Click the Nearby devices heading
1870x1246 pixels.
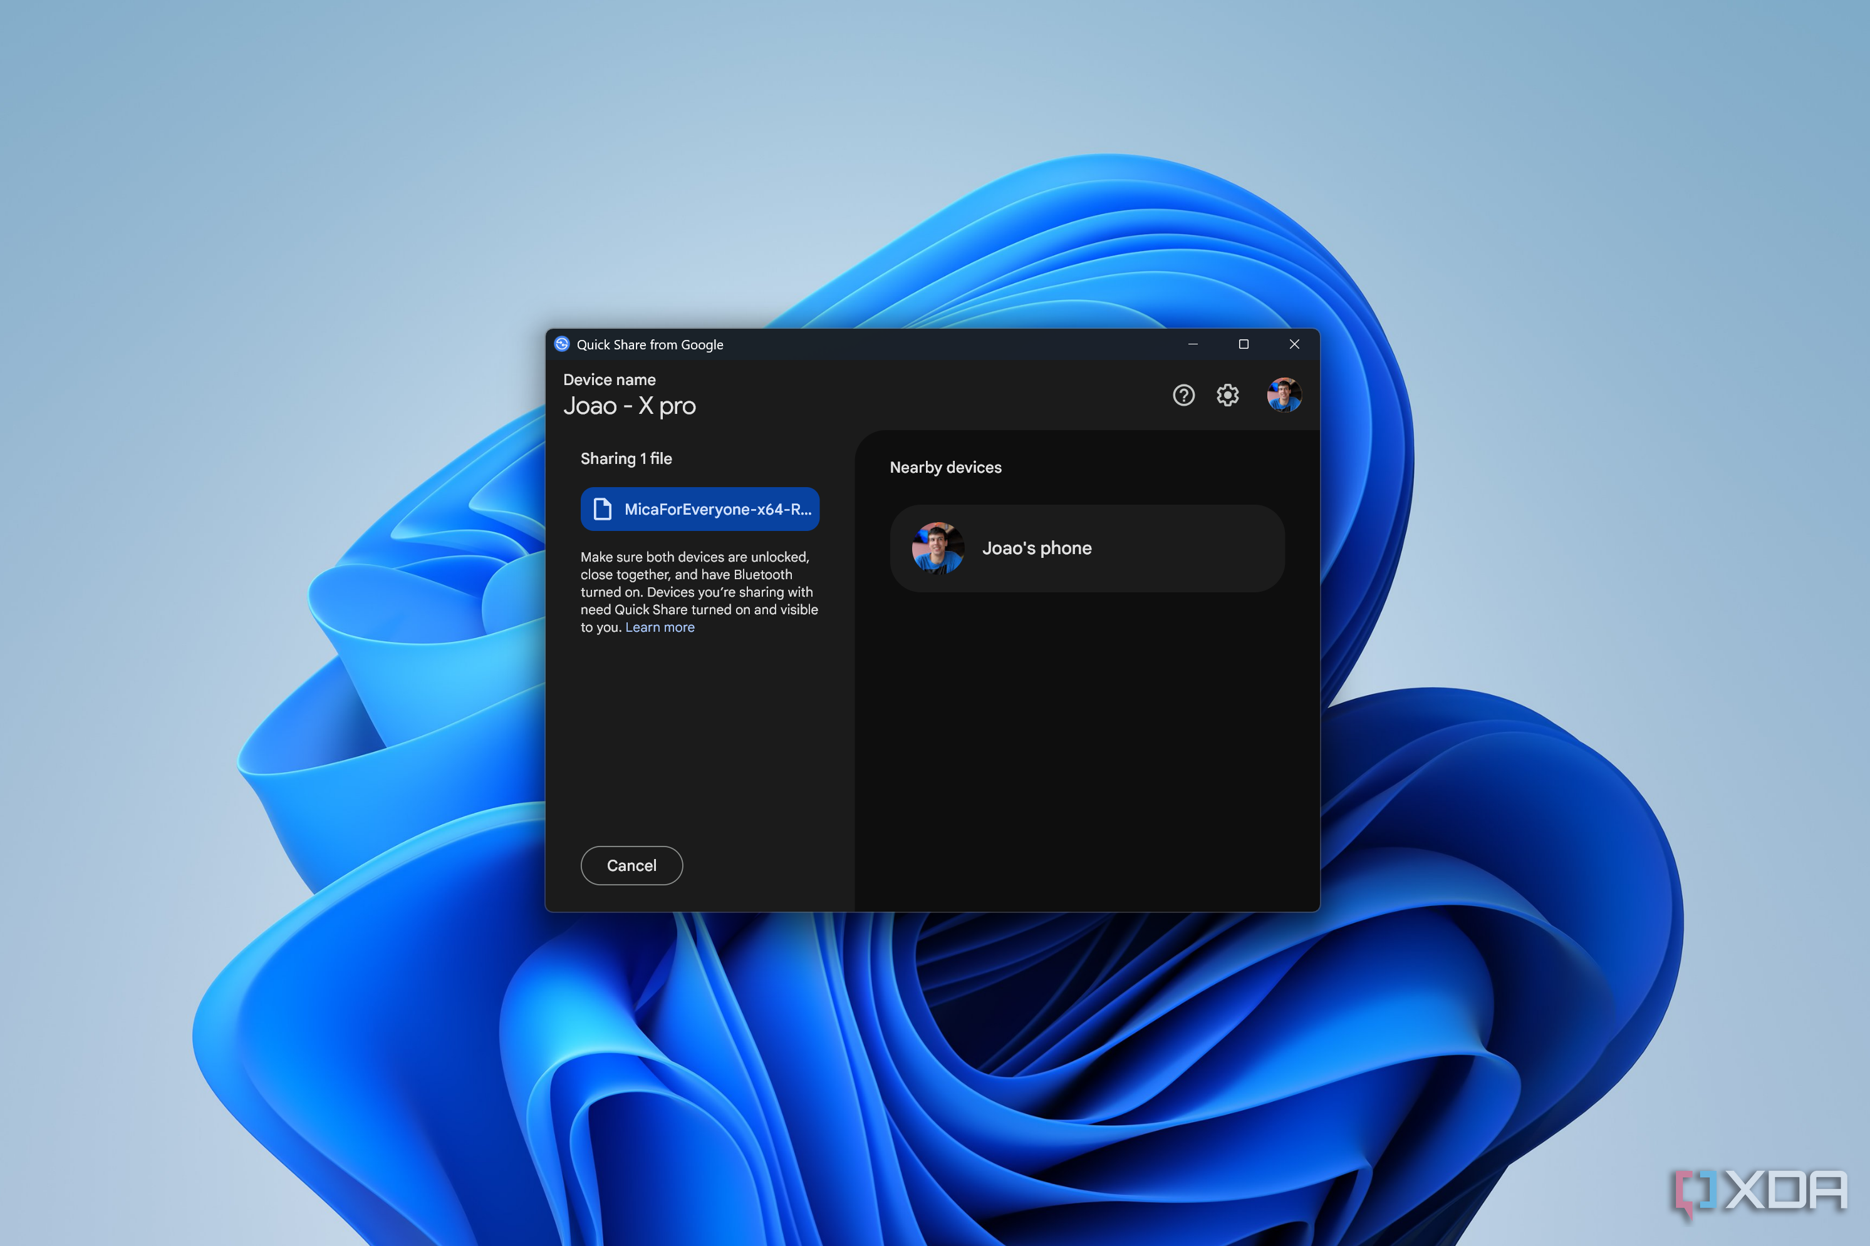pos(945,467)
